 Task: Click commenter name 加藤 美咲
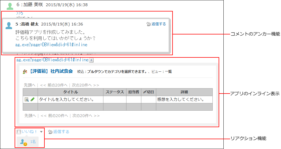33,5
